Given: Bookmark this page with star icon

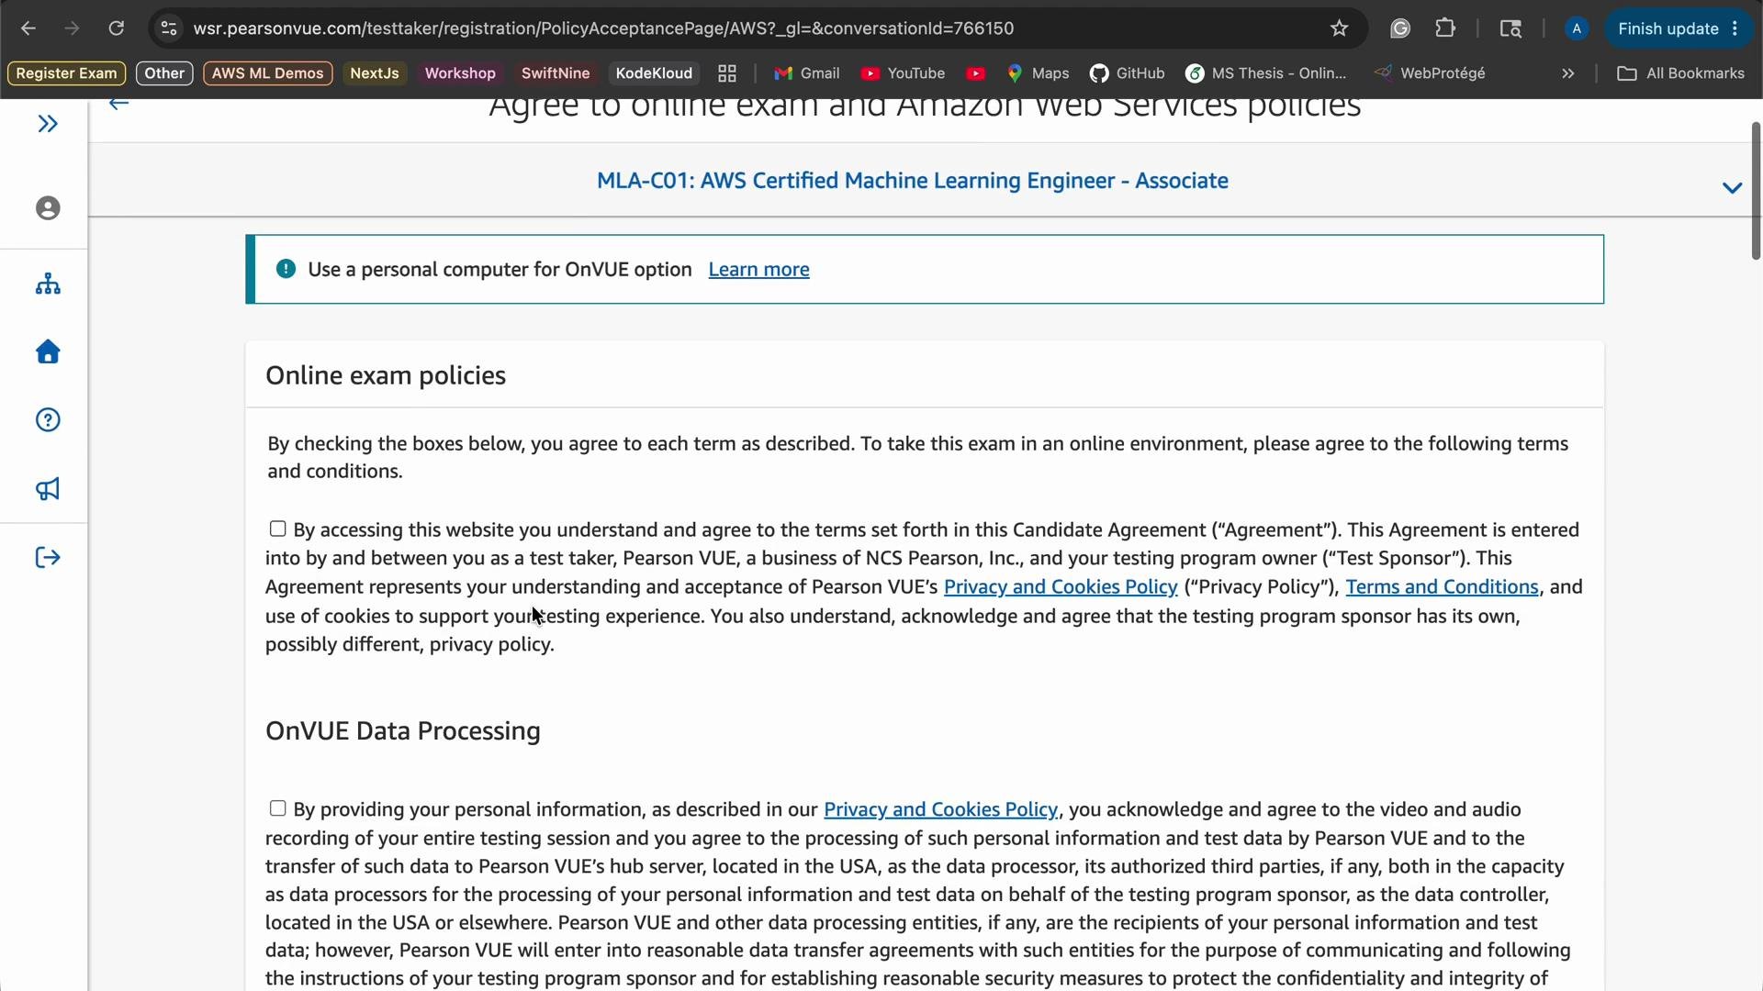Looking at the screenshot, I should coord(1339,28).
